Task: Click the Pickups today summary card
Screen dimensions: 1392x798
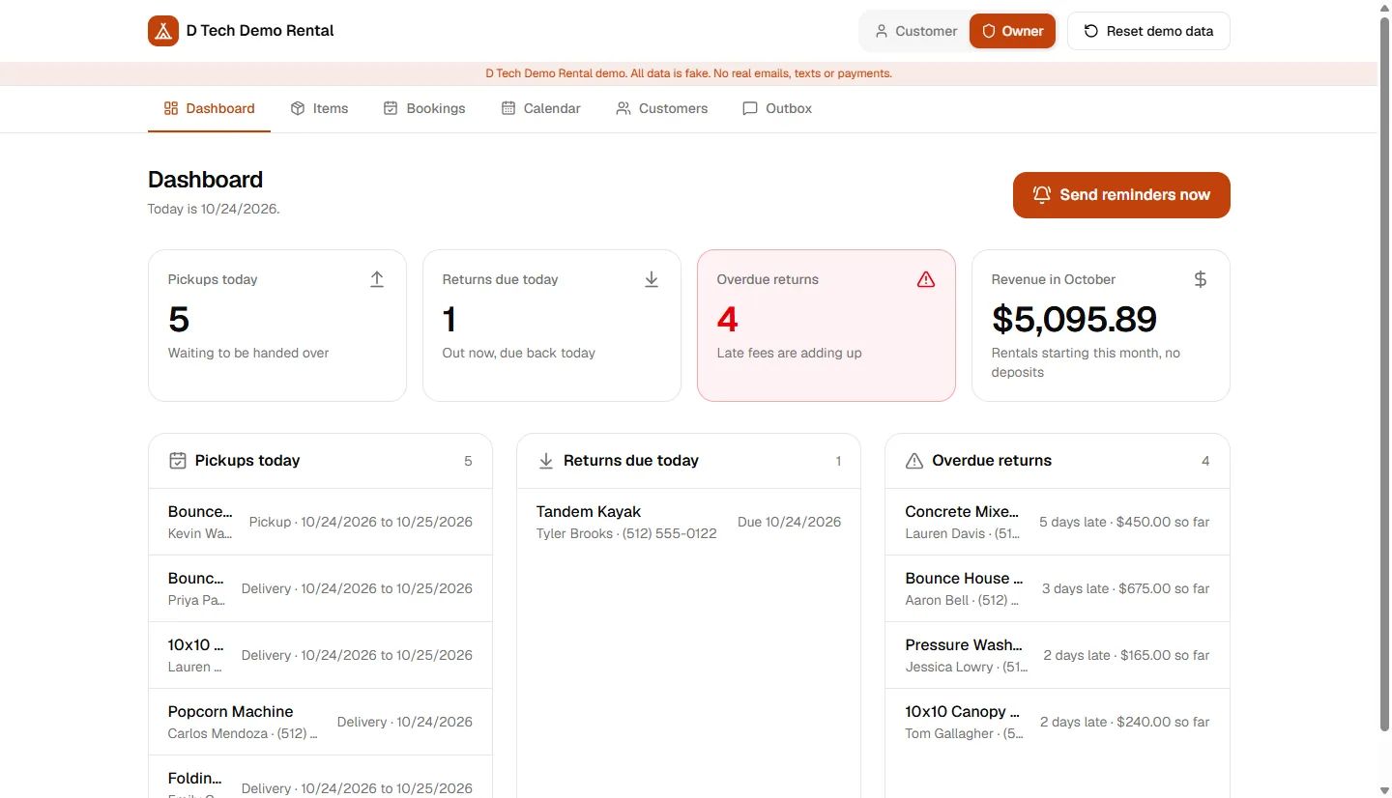Action: pyautogui.click(x=277, y=326)
